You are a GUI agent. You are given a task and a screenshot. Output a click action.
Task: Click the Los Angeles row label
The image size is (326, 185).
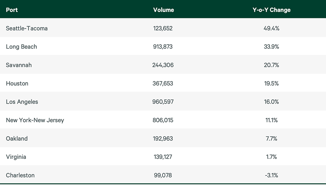(22, 102)
